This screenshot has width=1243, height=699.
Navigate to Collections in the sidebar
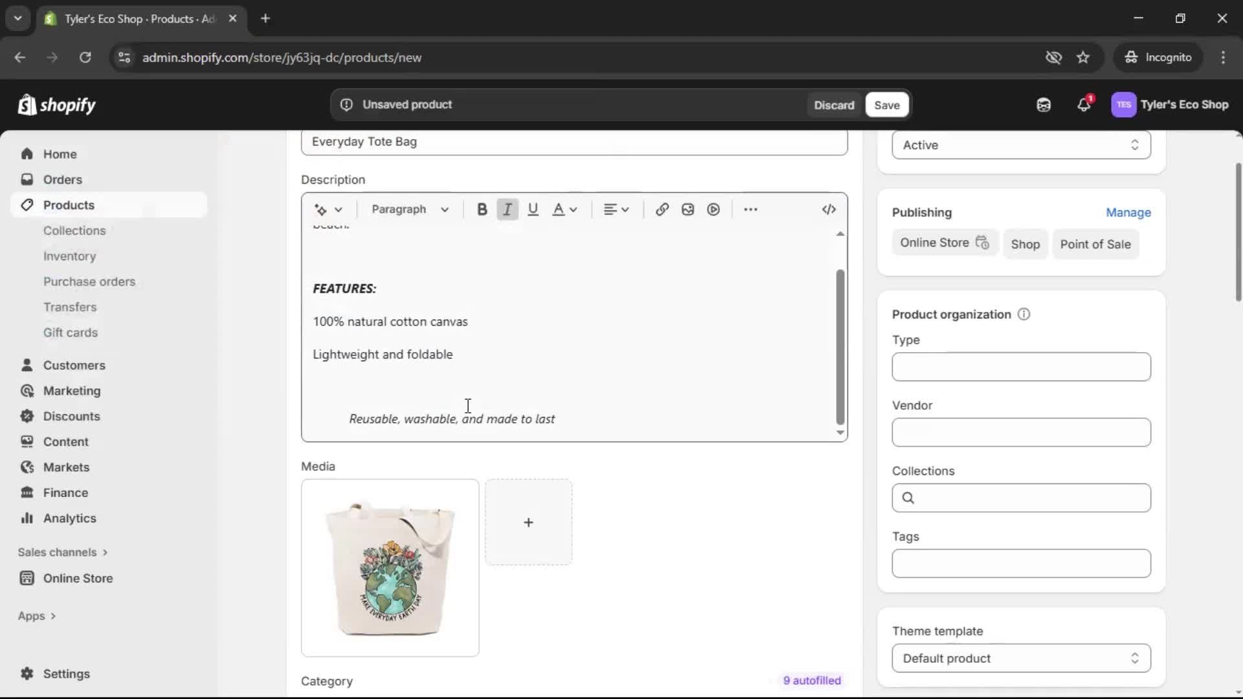pyautogui.click(x=74, y=230)
